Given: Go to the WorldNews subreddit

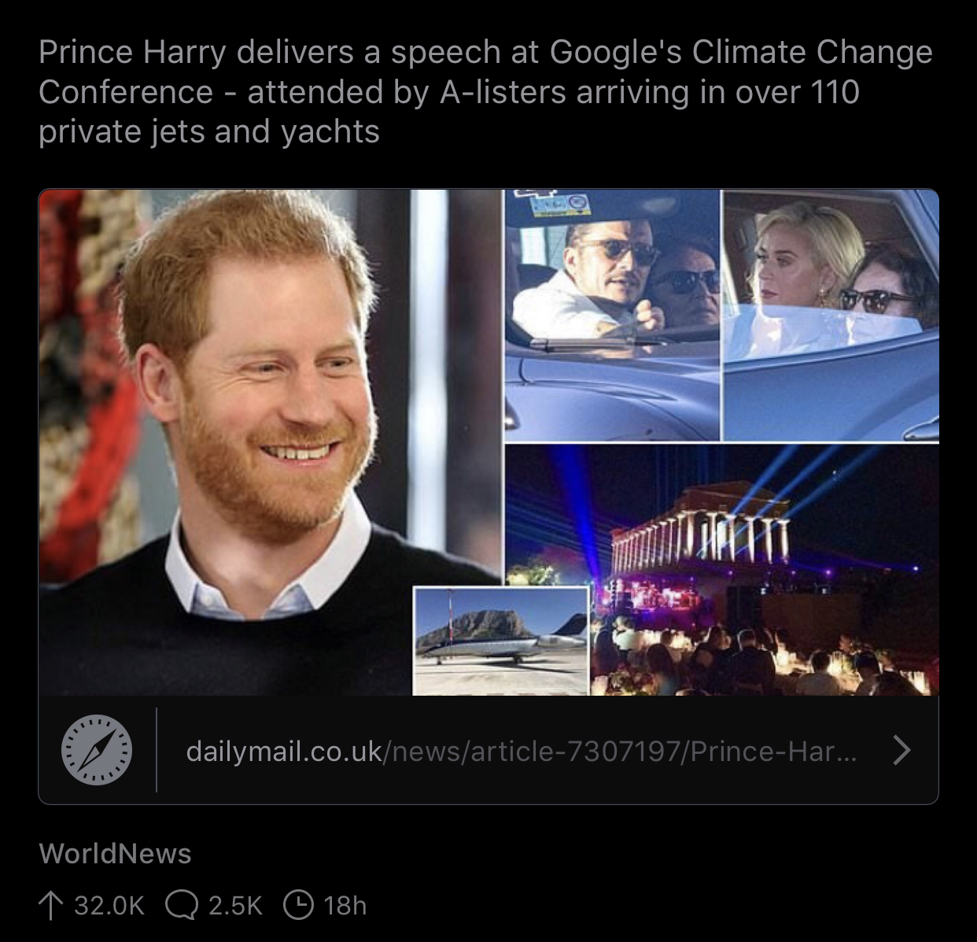Looking at the screenshot, I should [x=115, y=854].
